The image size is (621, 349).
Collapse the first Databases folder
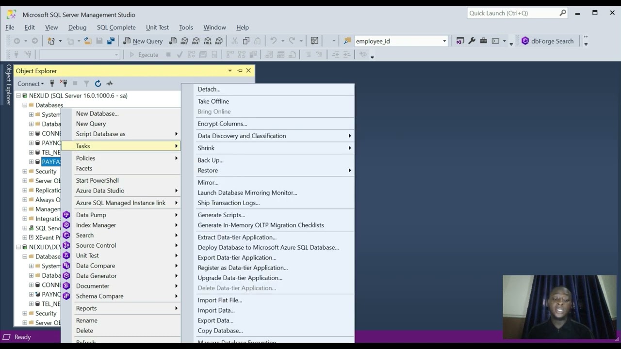(25, 105)
